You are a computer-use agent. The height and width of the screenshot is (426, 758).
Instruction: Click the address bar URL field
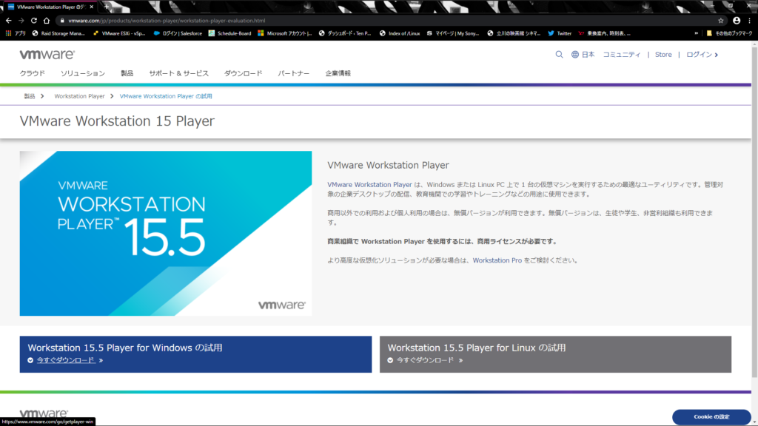[386, 21]
